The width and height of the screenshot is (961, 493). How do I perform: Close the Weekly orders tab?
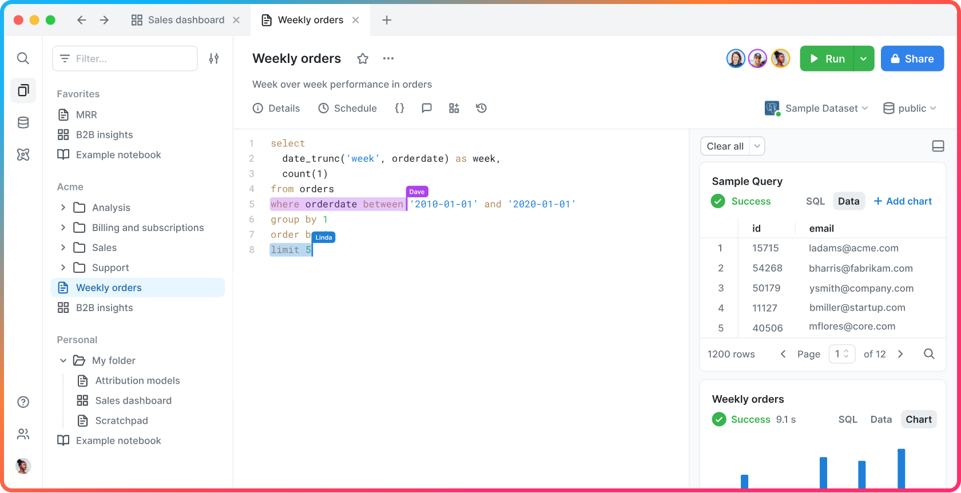(x=356, y=20)
